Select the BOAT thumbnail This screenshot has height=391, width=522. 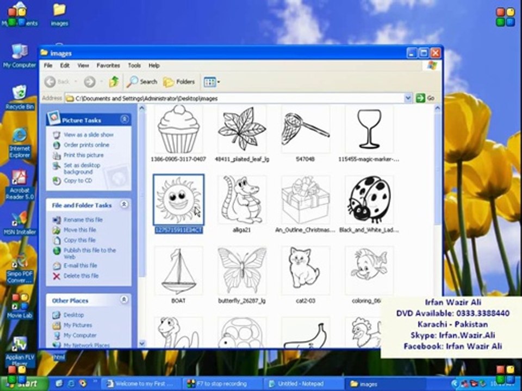point(179,270)
